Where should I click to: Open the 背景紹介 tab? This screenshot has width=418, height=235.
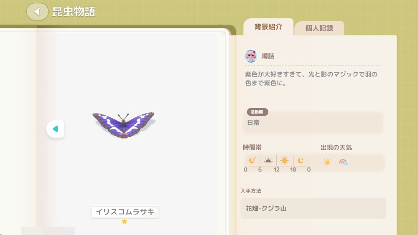click(268, 27)
